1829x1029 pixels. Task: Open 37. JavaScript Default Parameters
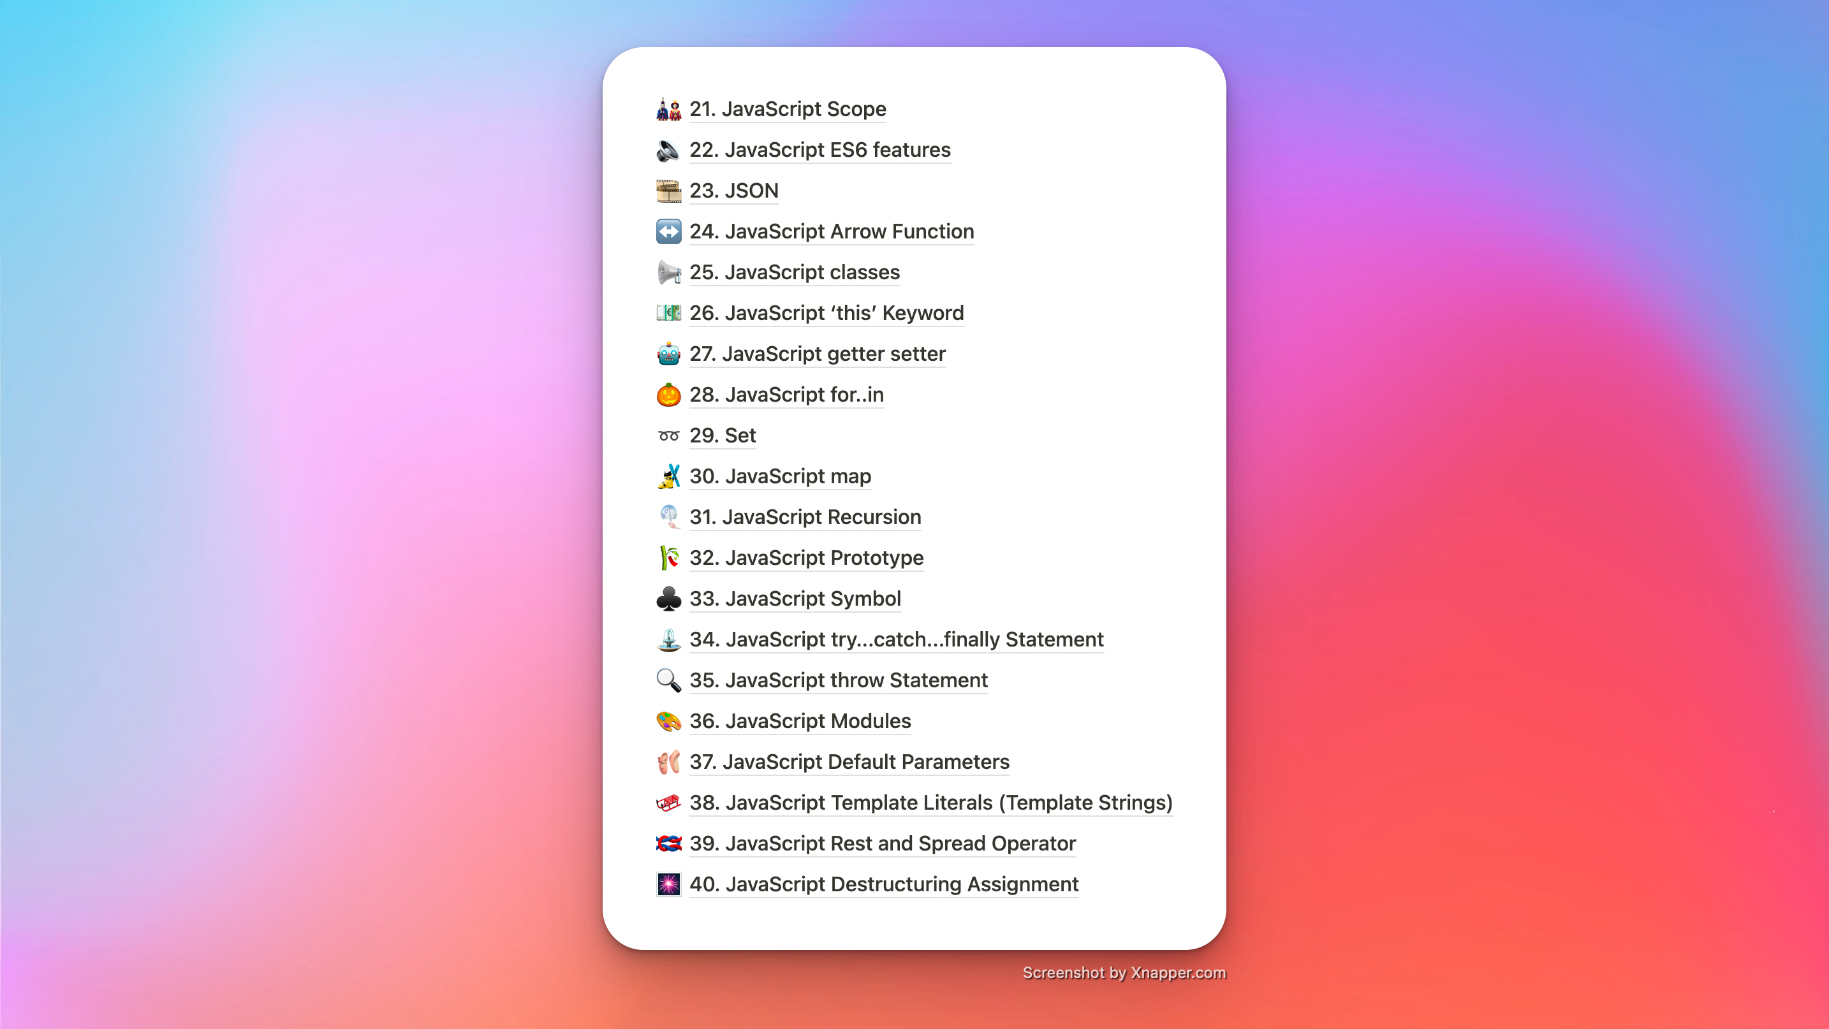848,761
